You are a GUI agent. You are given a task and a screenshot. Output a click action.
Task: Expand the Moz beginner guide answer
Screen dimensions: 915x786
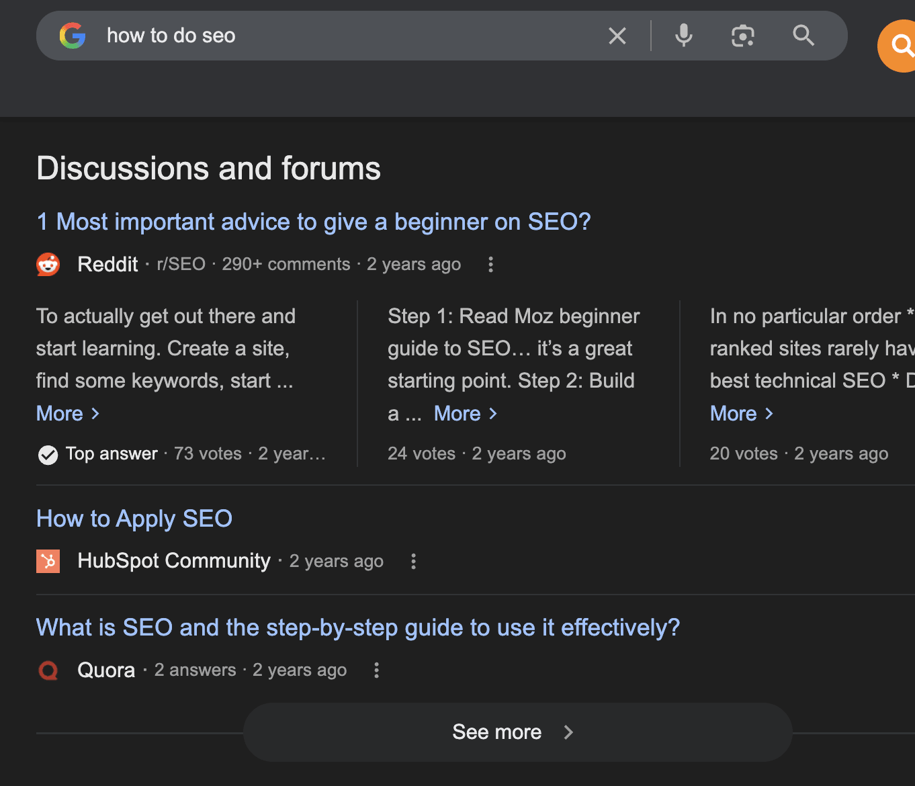(466, 414)
